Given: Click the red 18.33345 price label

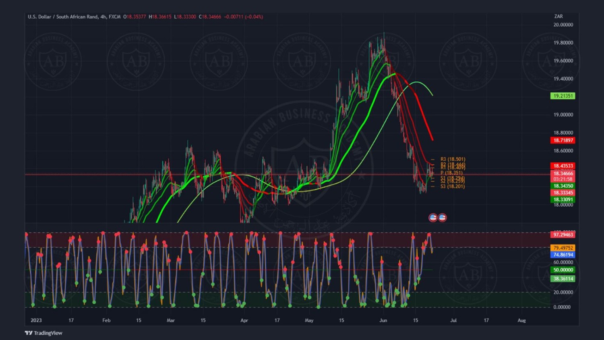Looking at the screenshot, I should [563, 193].
